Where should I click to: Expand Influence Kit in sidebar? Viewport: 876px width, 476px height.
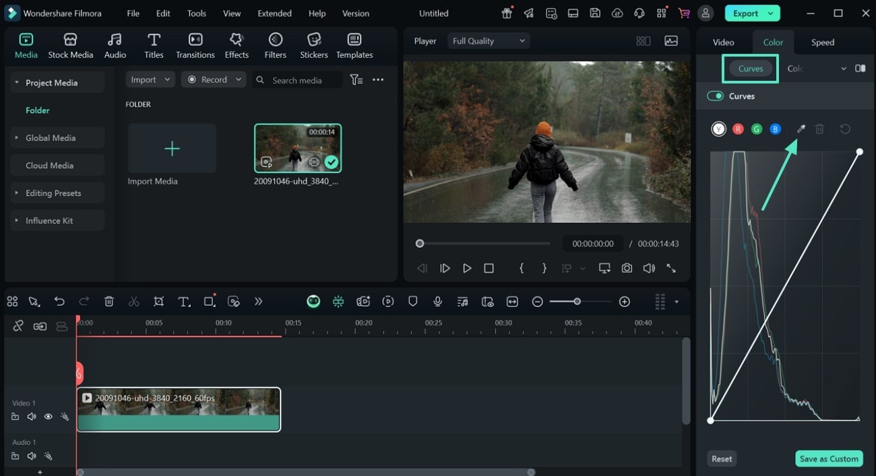pos(17,221)
